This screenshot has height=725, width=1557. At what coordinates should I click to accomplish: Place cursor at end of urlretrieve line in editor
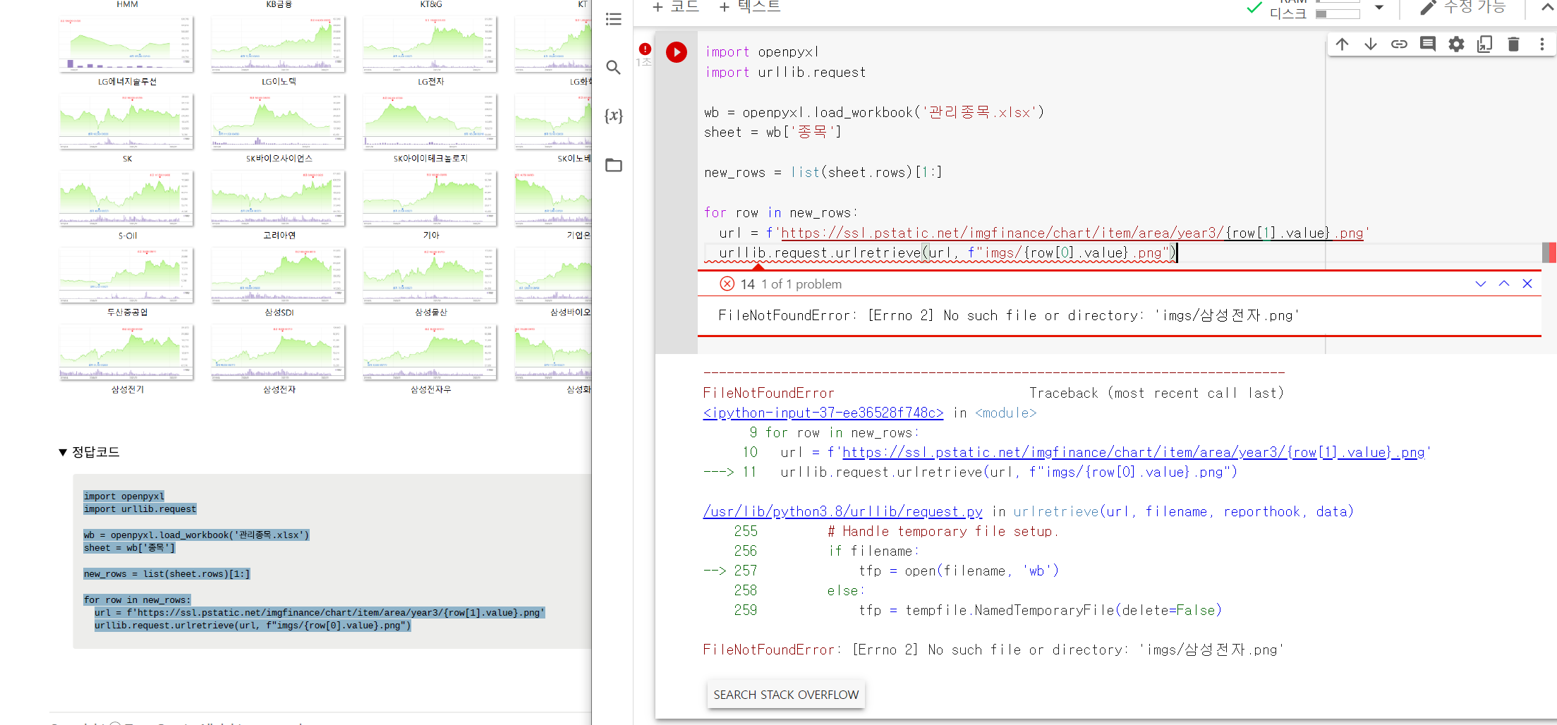[1177, 253]
